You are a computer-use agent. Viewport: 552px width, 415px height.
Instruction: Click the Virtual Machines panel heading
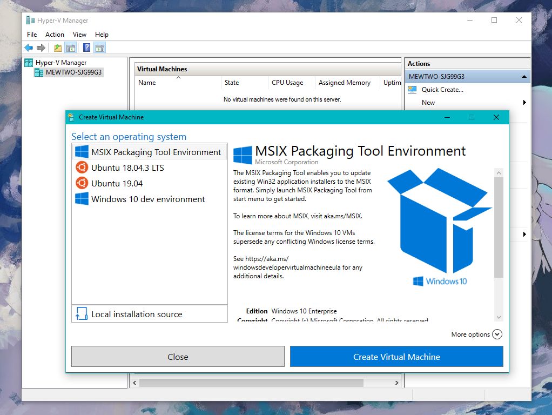point(162,69)
